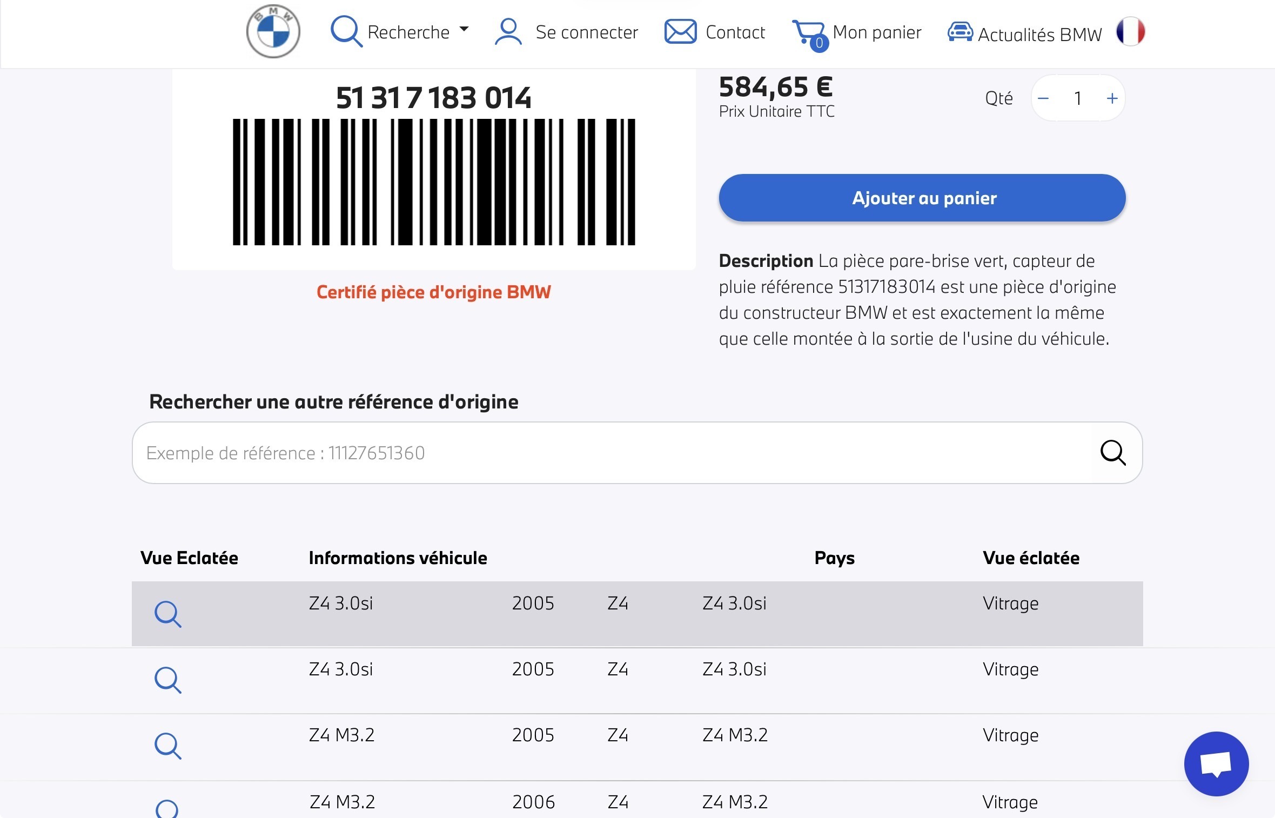Click the quantity value field
The image size is (1275, 818).
click(x=1078, y=98)
